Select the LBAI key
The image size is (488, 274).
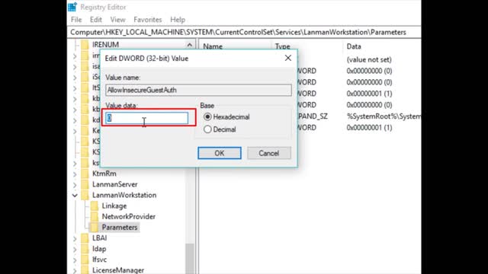100,238
